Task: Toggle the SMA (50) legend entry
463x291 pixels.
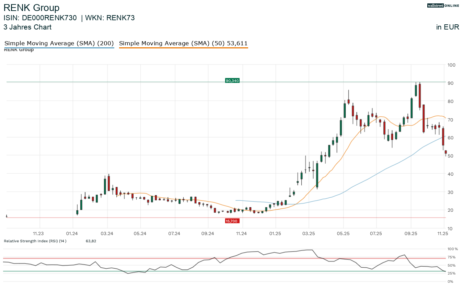Action: point(183,43)
